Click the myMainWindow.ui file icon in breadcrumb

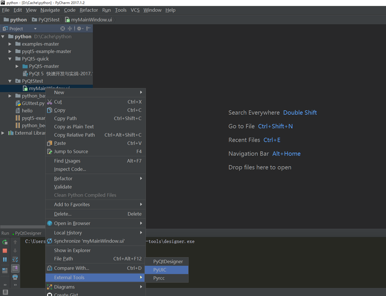67,20
